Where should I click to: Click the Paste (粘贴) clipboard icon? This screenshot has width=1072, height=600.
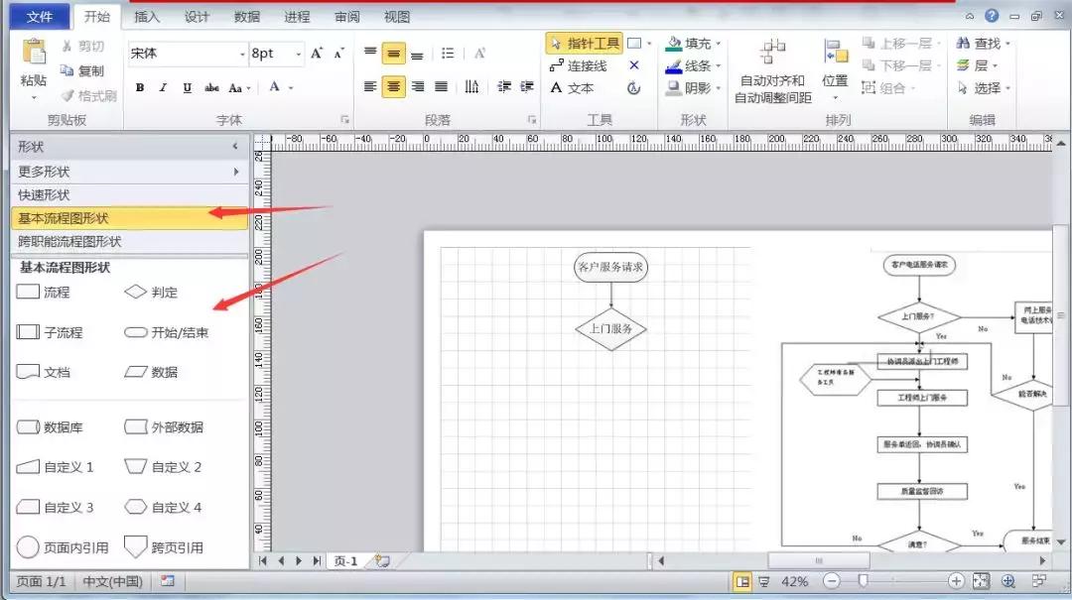[x=34, y=55]
